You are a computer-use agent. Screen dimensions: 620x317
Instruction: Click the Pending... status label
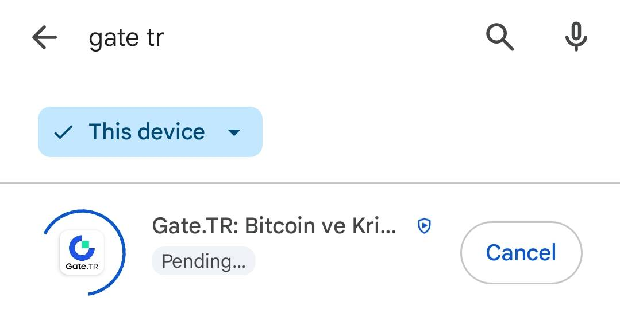click(203, 261)
